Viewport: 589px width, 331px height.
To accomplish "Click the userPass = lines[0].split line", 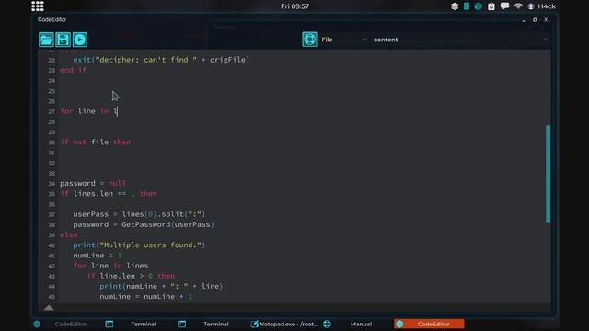I will coord(139,214).
